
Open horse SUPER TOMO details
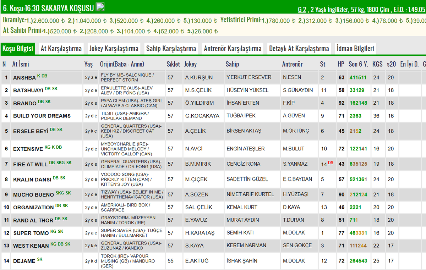click(x=31, y=233)
